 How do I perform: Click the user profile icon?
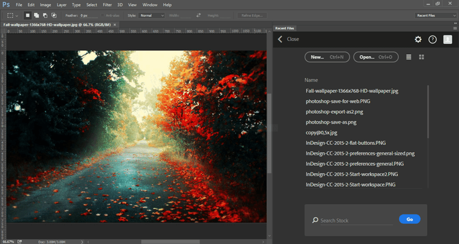click(447, 39)
